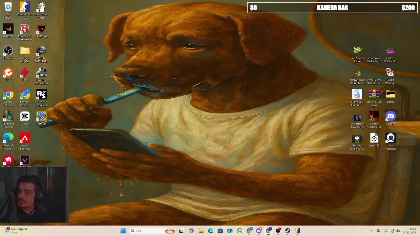
Task: Switch to Discord in the taskbar
Action: pos(259,231)
